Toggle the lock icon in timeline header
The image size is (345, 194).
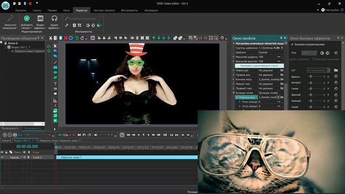(x=6, y=152)
